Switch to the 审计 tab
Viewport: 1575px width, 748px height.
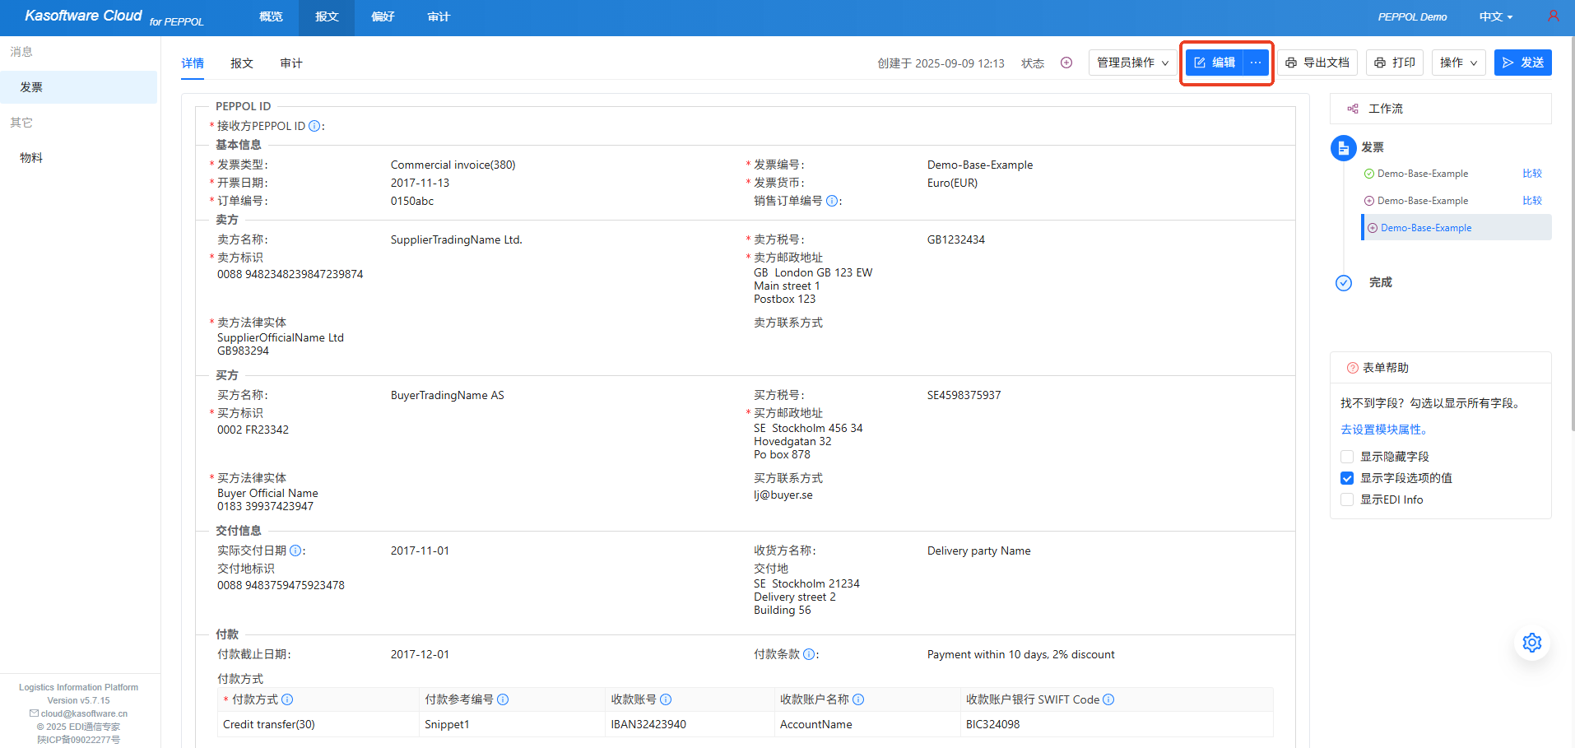290,63
